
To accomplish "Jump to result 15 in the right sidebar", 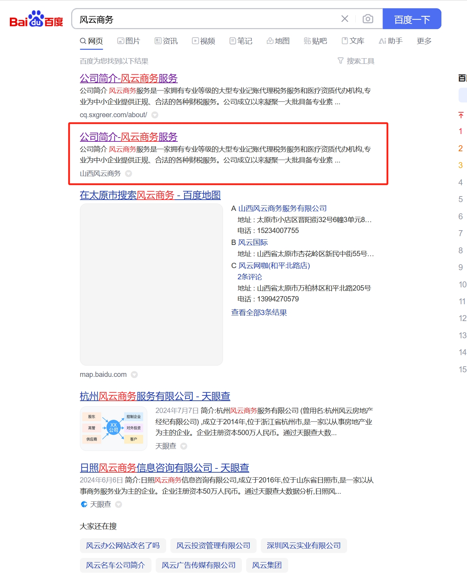I will pos(462,369).
